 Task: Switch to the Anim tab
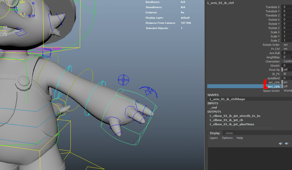pyautogui.click(x=229, y=133)
